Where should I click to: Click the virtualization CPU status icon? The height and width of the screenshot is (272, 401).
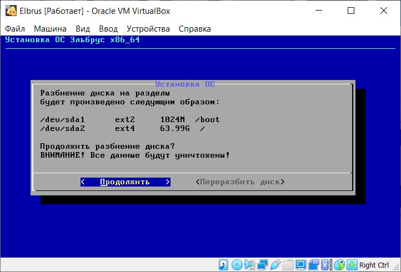click(324, 265)
